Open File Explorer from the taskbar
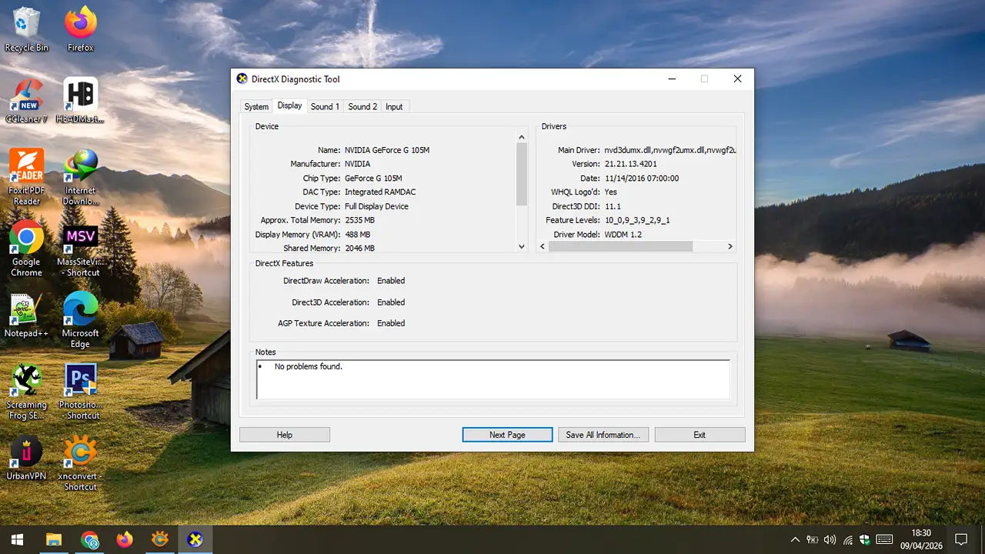 [54, 539]
